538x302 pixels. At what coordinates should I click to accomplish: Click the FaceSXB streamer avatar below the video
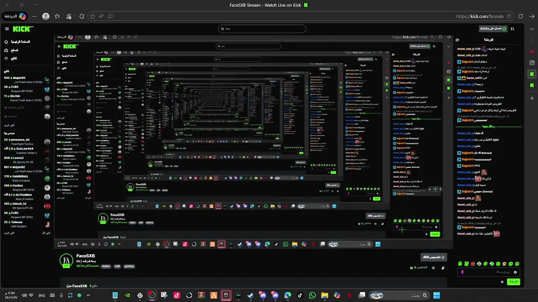point(66,260)
